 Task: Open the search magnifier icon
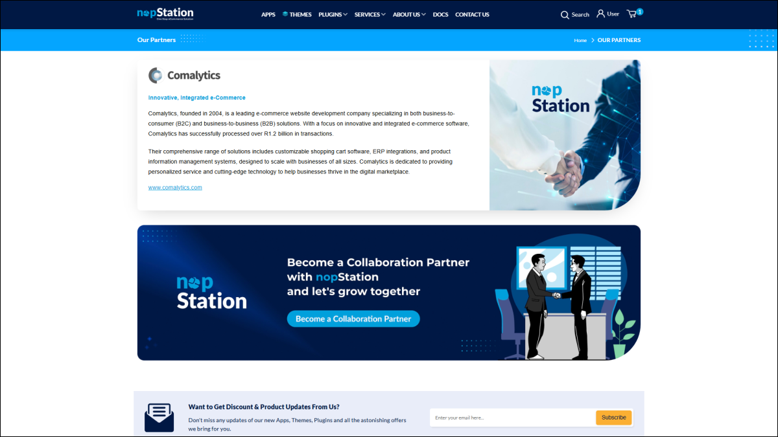565,15
